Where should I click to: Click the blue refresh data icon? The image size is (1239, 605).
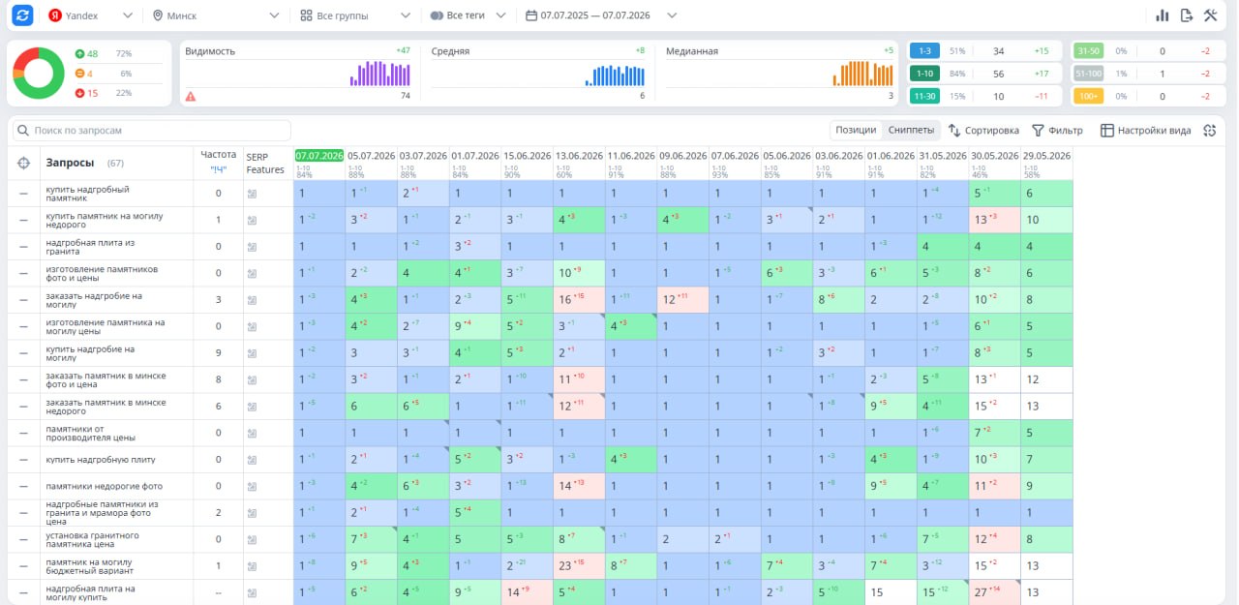(23, 15)
